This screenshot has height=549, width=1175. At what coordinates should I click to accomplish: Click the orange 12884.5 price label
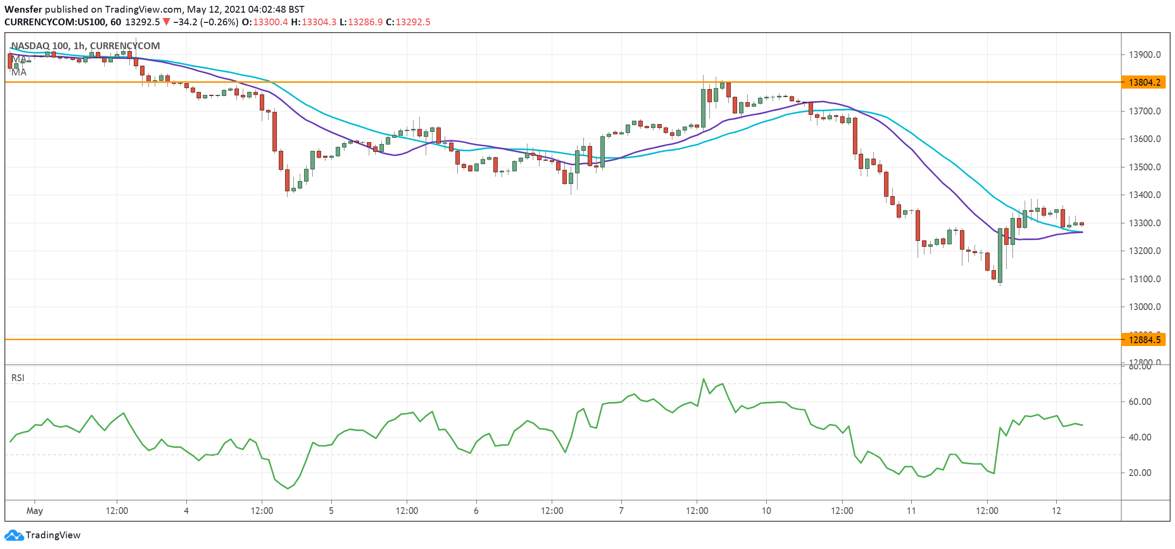click(x=1144, y=340)
